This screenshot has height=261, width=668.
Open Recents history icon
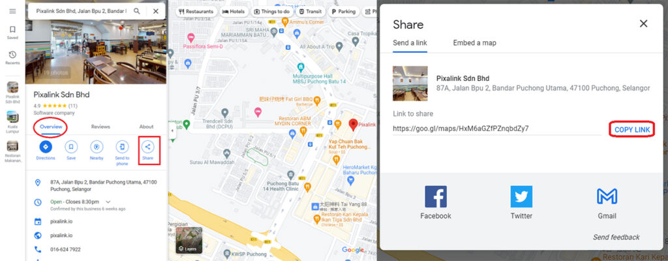12,55
